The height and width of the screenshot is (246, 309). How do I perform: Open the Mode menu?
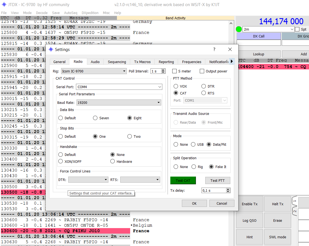point(27,13)
